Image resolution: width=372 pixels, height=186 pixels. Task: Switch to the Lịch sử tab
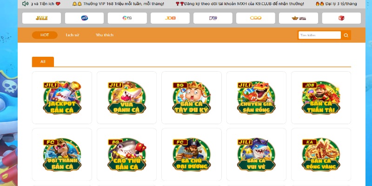tap(73, 35)
